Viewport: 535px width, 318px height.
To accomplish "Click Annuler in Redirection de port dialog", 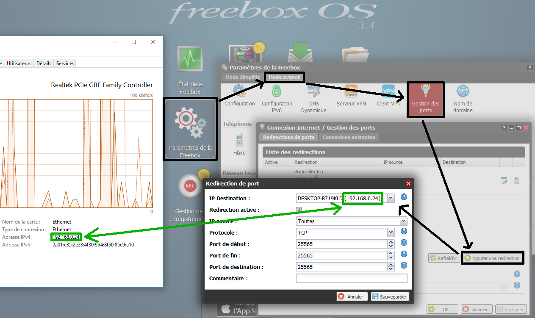I will [352, 296].
